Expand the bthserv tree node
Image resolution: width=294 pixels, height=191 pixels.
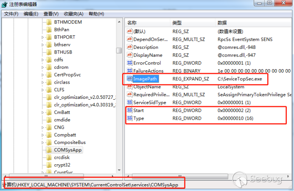42,45
